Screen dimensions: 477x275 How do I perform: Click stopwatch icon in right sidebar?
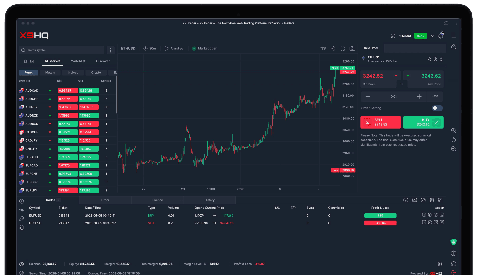tap(454, 47)
